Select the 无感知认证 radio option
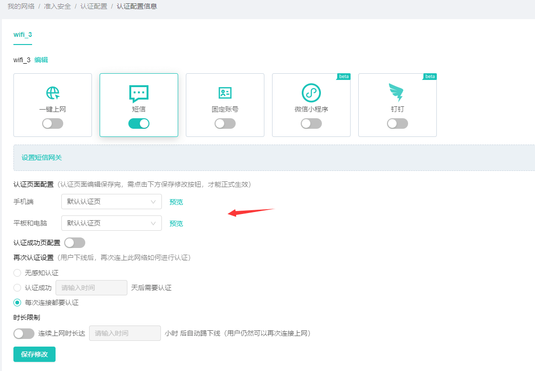 pyautogui.click(x=18, y=273)
